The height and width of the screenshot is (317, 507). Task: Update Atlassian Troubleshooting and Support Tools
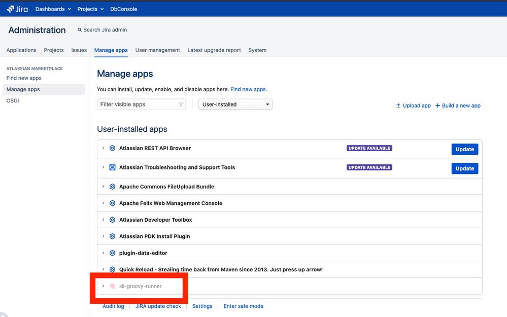coord(465,168)
